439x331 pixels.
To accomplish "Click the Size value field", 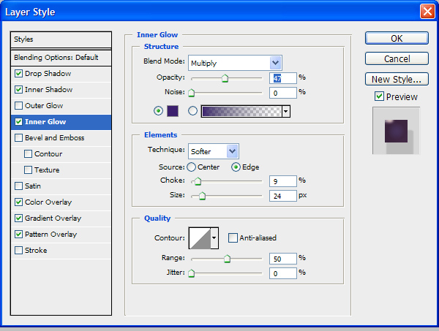I will (x=282, y=196).
